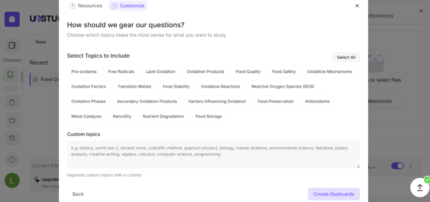This screenshot has width=430, height=202.
Task: Open the green book classes icon
Action: [10, 75]
